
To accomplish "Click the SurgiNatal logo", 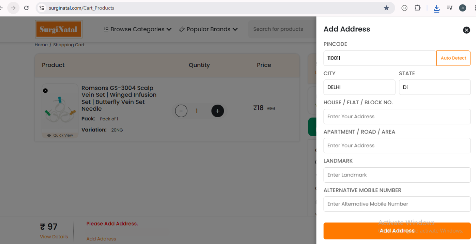I will tap(59, 29).
